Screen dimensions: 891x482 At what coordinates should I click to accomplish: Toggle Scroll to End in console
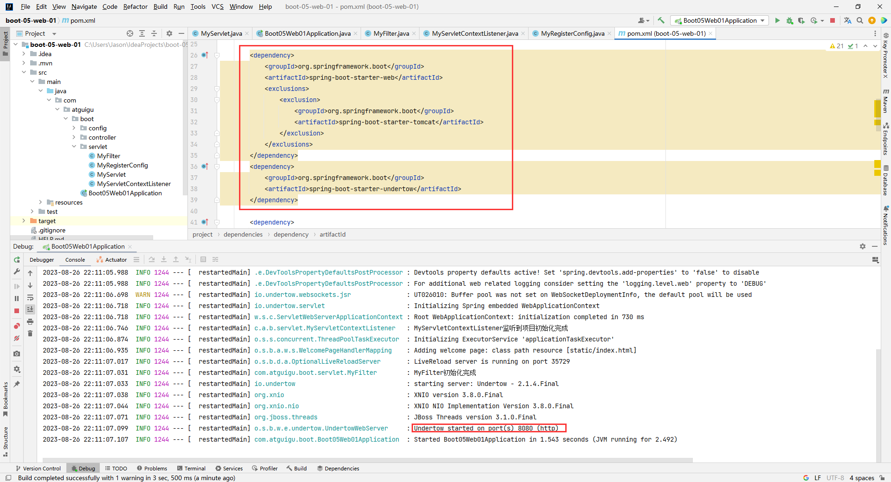point(30,309)
